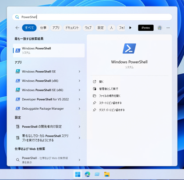Click the search magnifier icon in search box
The height and width of the screenshot is (180, 184).
pyautogui.click(x=17, y=17)
